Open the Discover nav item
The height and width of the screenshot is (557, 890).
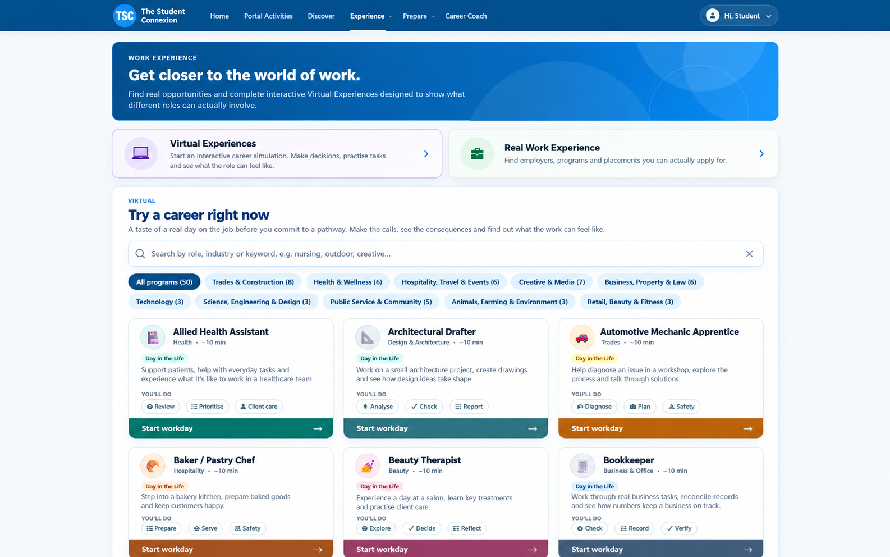[321, 16]
